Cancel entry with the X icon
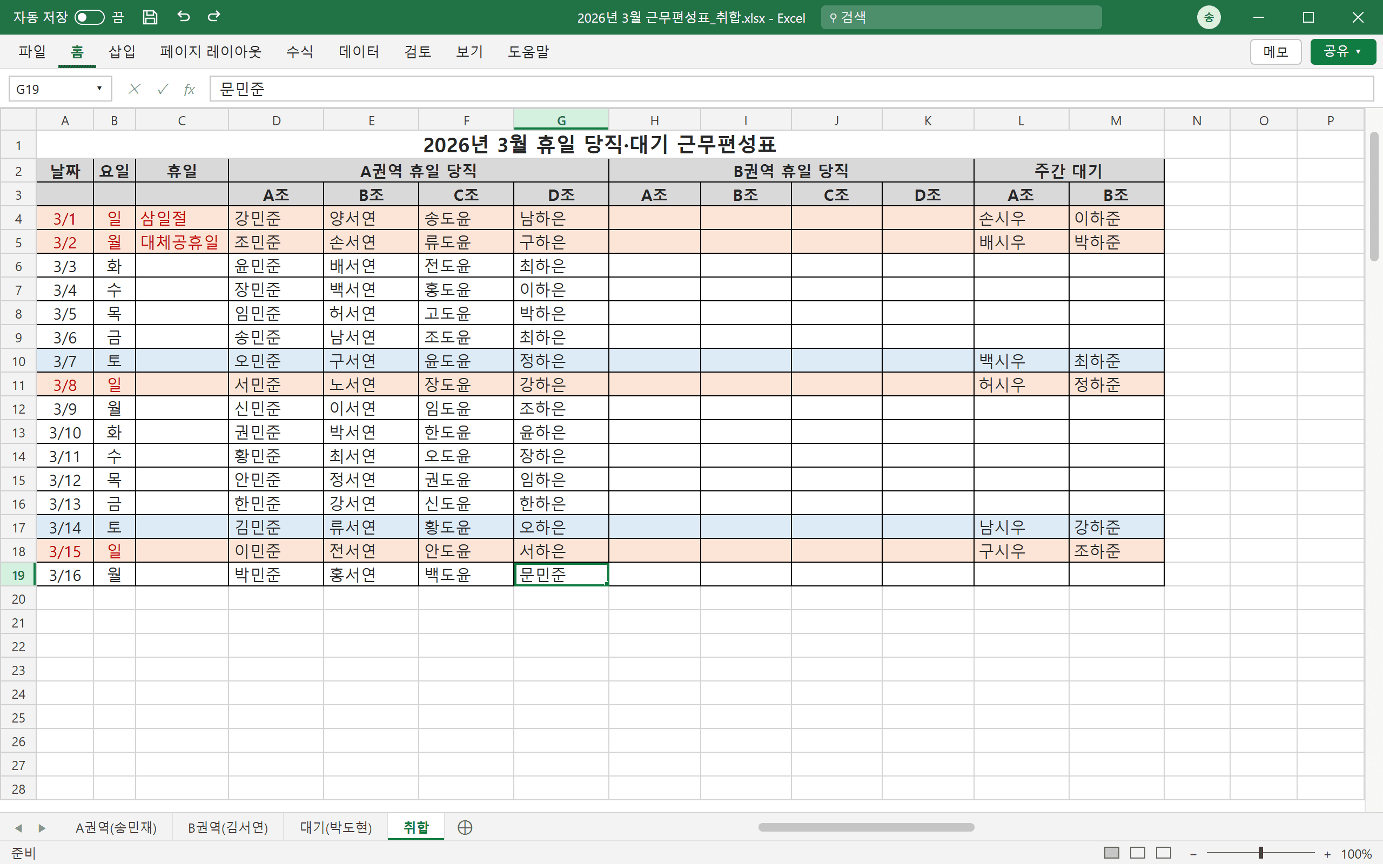Viewport: 1383px width, 864px height. point(135,89)
